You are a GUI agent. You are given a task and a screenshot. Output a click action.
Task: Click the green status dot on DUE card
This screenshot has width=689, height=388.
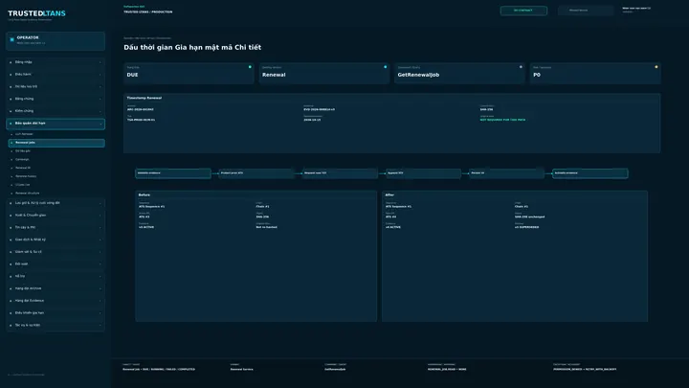coord(250,67)
